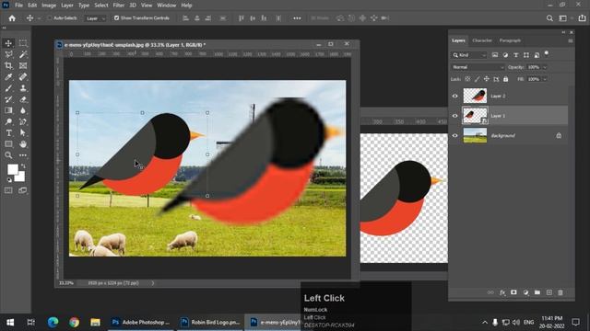Toggle lock position icon
590x331 pixels.
click(487, 79)
